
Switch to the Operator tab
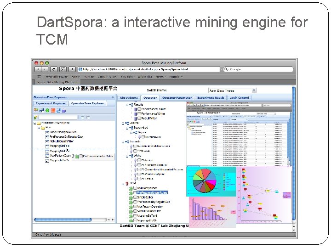click(150, 98)
